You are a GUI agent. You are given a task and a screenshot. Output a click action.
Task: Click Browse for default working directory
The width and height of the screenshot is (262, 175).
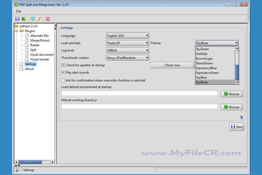[x=231, y=107]
